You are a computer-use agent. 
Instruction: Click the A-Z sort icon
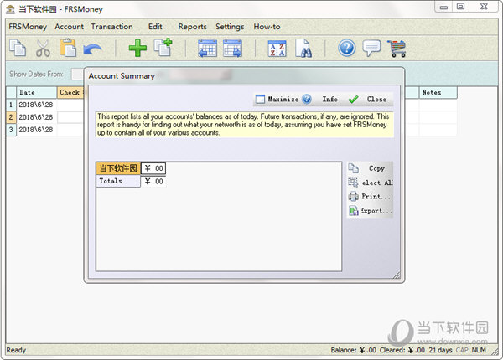277,49
